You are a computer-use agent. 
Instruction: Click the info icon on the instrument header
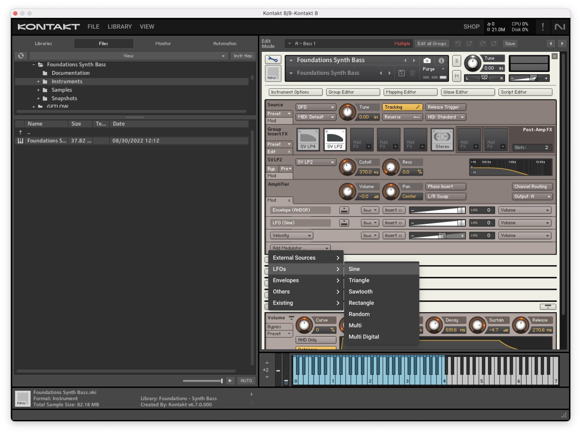pyautogui.click(x=441, y=60)
